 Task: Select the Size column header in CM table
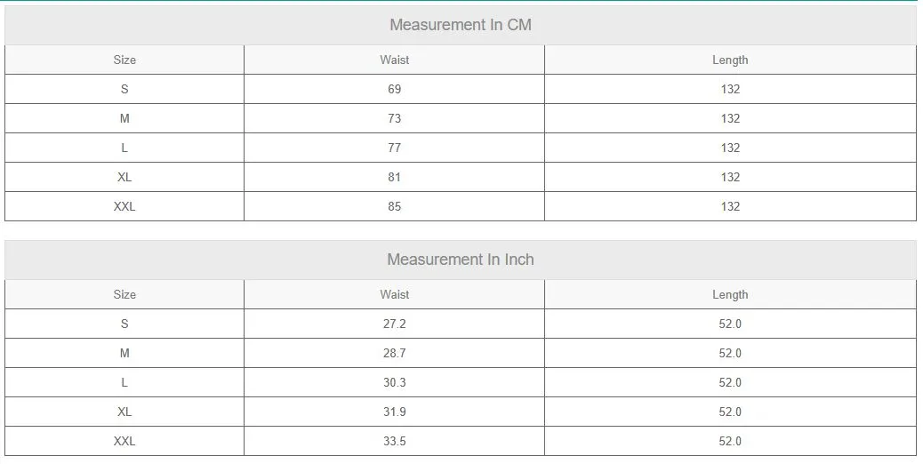click(x=124, y=60)
